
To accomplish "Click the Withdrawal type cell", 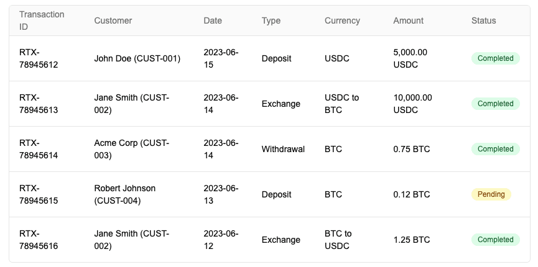I will 283,149.
